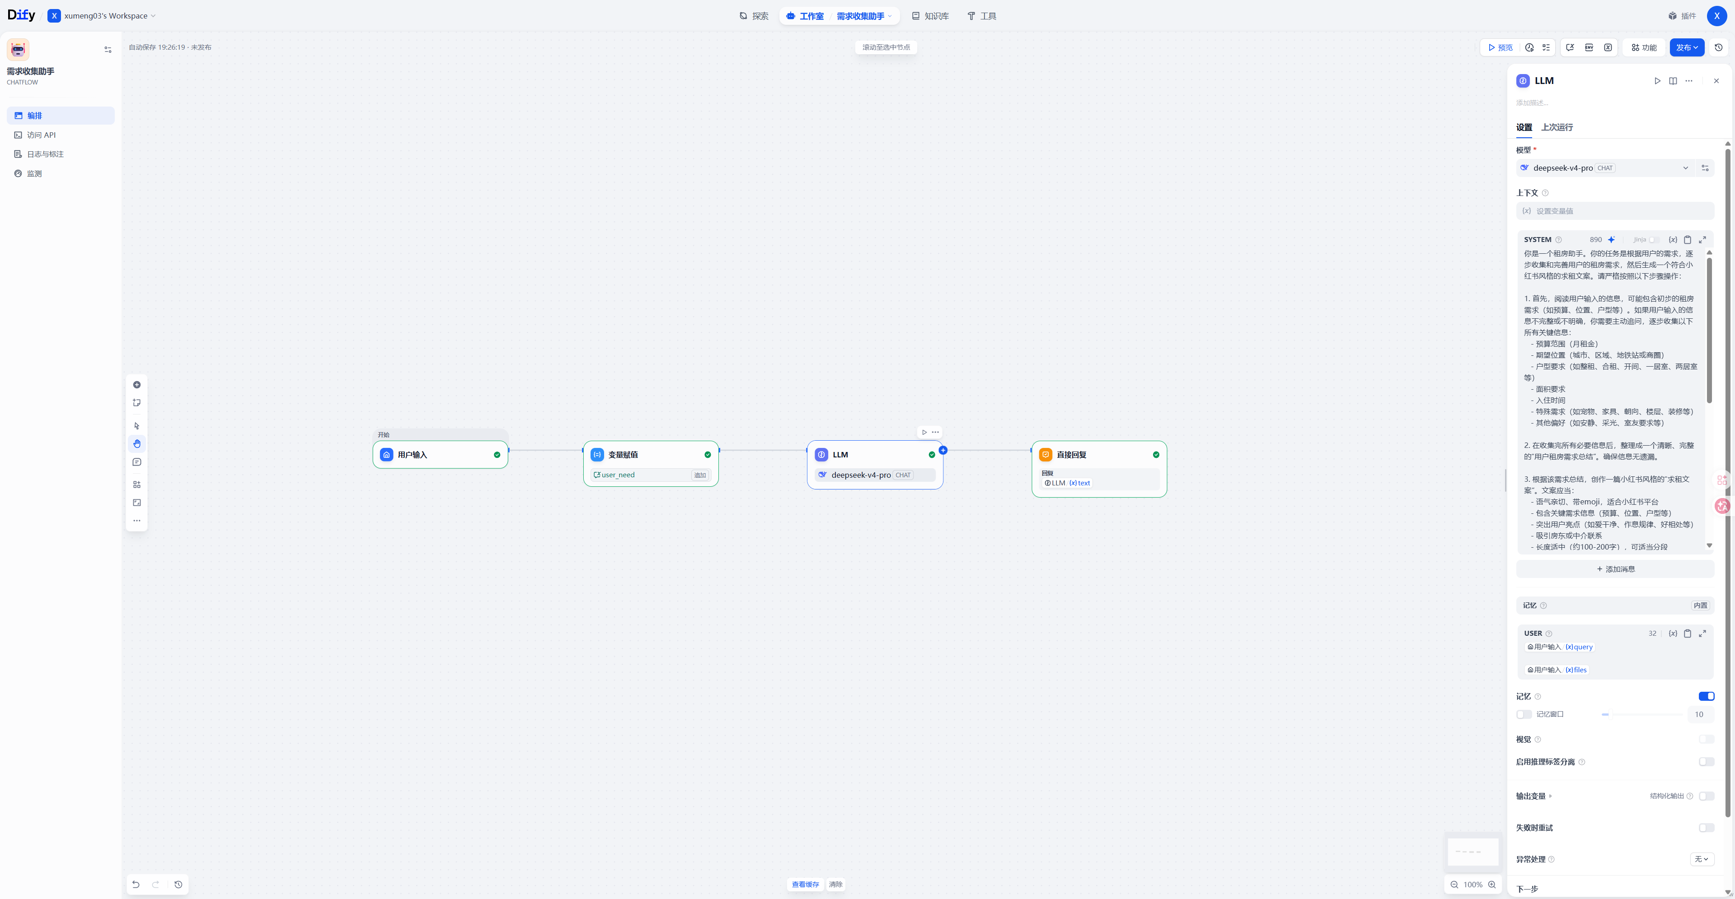Click blue plus handle on LLM canvas node
The image size is (1735, 899).
pos(943,450)
